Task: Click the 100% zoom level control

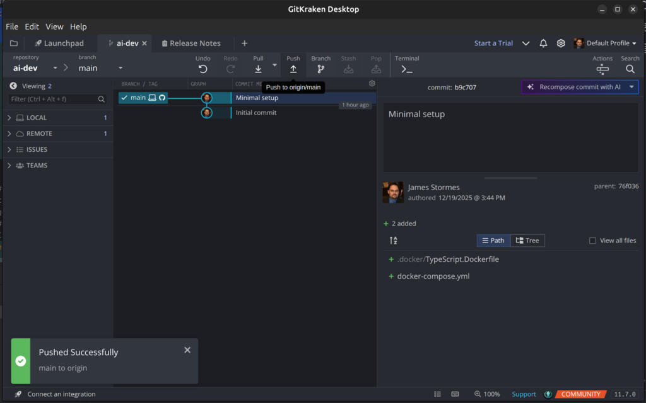Action: (486, 394)
